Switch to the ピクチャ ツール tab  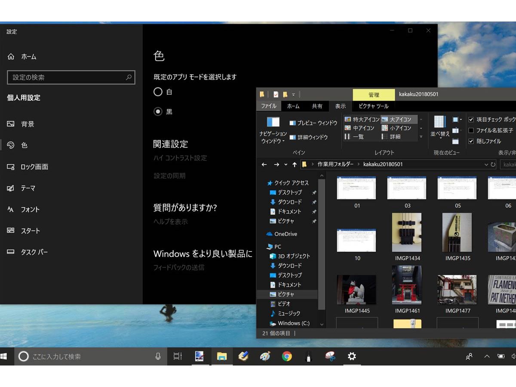[374, 106]
